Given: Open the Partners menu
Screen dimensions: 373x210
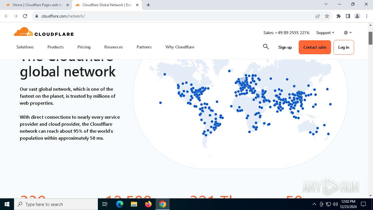Looking at the screenshot, I should [x=144, y=47].
